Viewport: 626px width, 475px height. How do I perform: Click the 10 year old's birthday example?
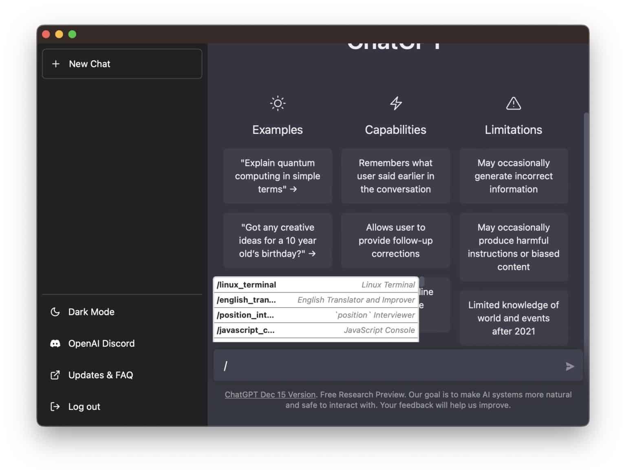tap(277, 240)
